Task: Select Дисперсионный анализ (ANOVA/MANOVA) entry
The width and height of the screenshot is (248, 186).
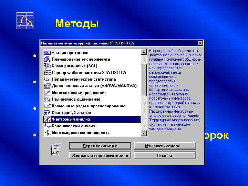Action: coord(92,86)
